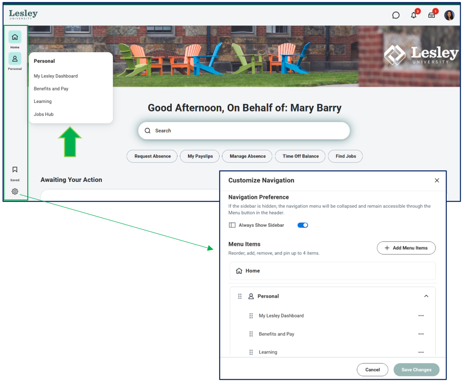Grab the drag handle for My Lesley Dashboard

coord(251,316)
